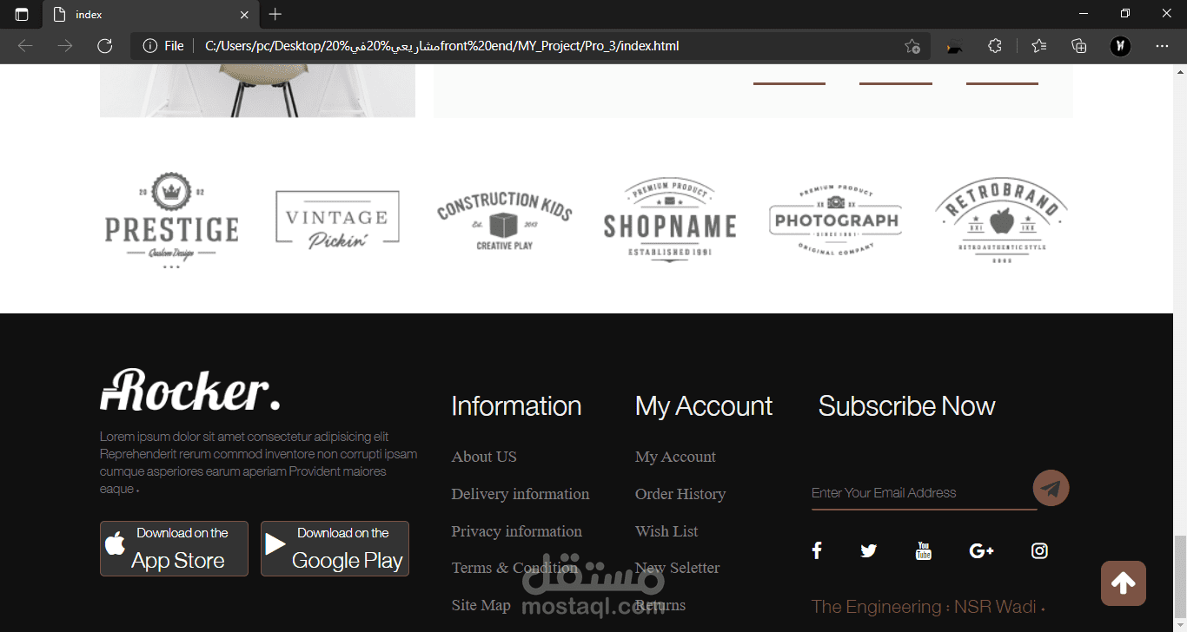Close the index tab
This screenshot has width=1187, height=632.
point(245,15)
